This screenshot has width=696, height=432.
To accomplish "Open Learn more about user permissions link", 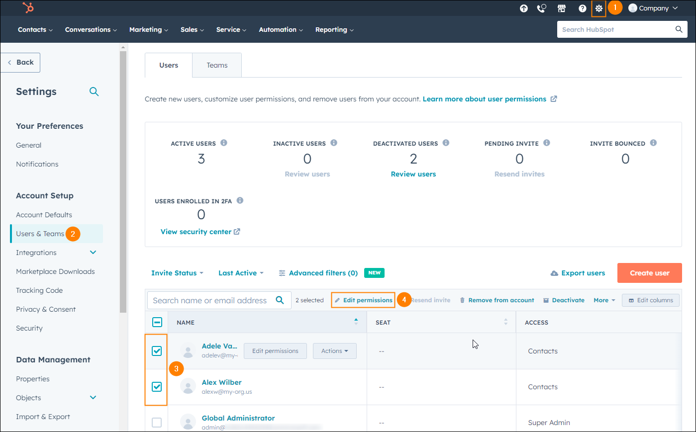I will pos(490,99).
